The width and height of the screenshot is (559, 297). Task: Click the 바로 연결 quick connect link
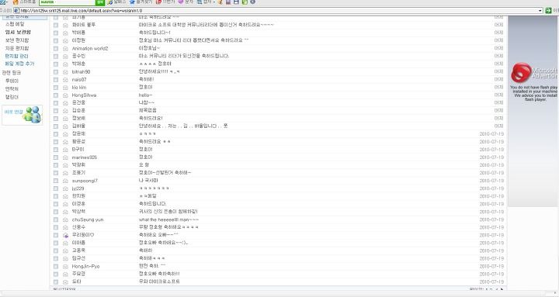(x=13, y=112)
